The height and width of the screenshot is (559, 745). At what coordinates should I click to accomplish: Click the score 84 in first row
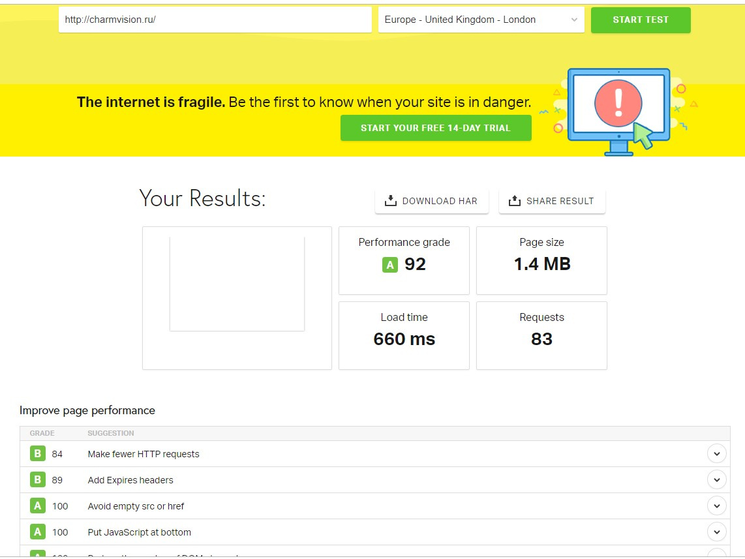pyautogui.click(x=57, y=454)
